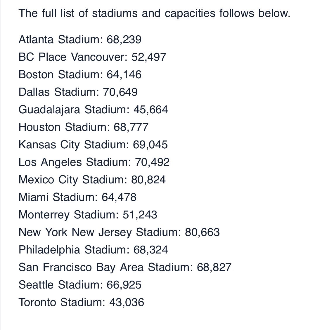The width and height of the screenshot is (334, 330).
Task: Click the San Francisco Bay Area Stadium line
Action: tap(125, 267)
